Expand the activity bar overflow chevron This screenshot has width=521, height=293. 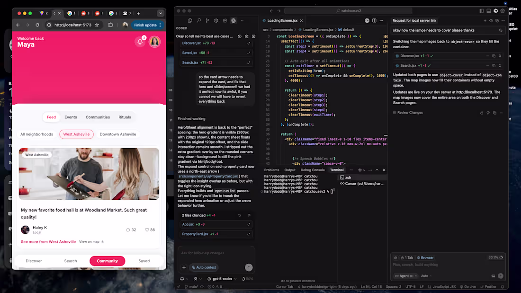242,21
